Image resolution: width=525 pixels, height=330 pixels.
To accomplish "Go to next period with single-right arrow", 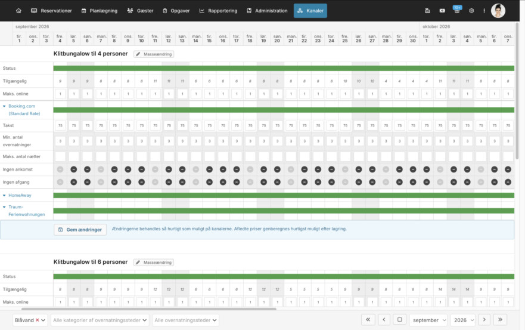I will coord(484,320).
